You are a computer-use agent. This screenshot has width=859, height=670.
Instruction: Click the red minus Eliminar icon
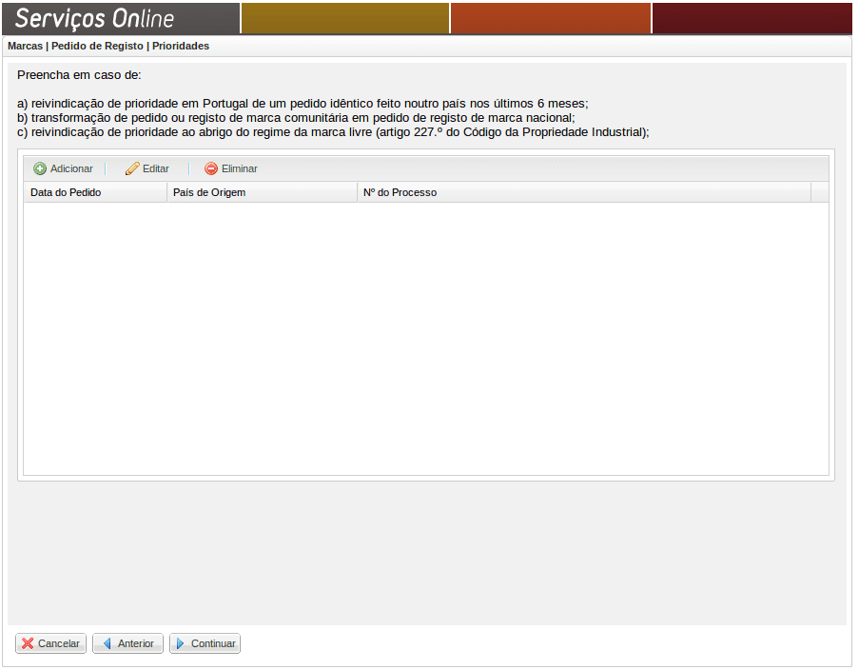(211, 168)
